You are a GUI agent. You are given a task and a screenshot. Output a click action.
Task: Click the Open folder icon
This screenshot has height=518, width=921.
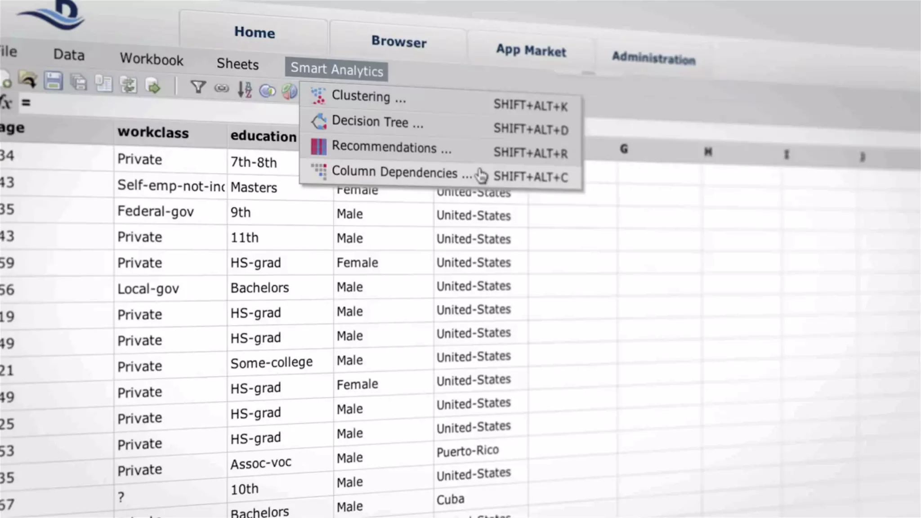(x=28, y=80)
